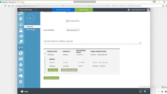Click the Microsoft Azure logo text

click(x=26, y=10)
